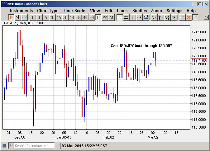The width and height of the screenshot is (210, 151).
Task: Close the NetDania FinanceChart window
Action: [x=205, y=4]
